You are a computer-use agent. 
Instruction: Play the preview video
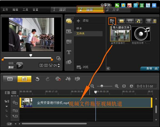click(x=20, y=65)
